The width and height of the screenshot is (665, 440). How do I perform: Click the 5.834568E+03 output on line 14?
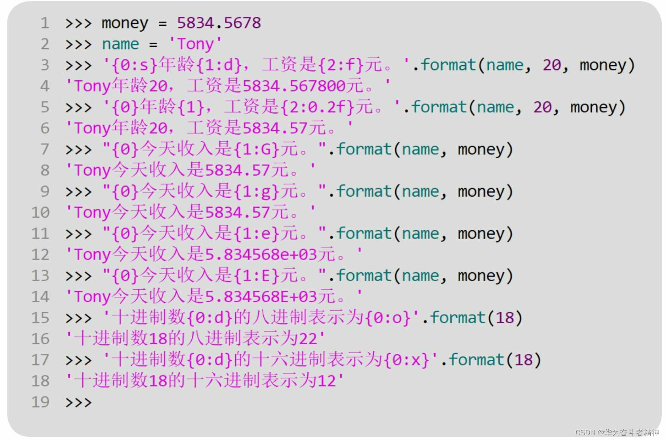click(x=261, y=296)
